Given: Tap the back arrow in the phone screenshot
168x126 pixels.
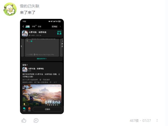Looking at the screenshot, I should [x=23, y=26].
